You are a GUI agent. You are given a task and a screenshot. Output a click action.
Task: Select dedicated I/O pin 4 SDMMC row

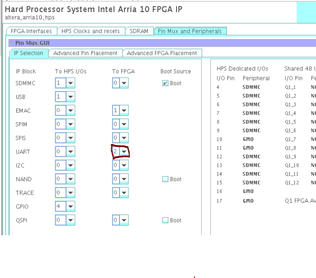click(238, 87)
